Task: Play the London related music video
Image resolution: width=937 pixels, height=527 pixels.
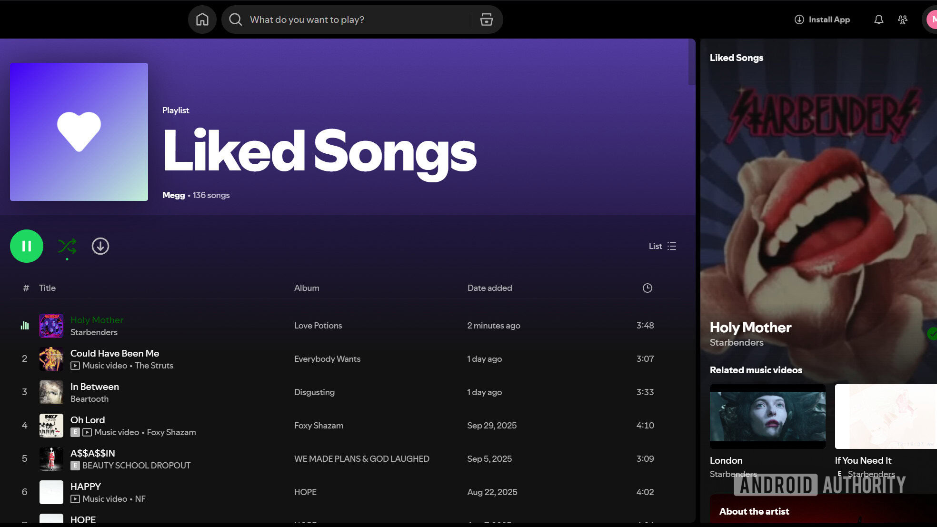Action: tap(767, 416)
